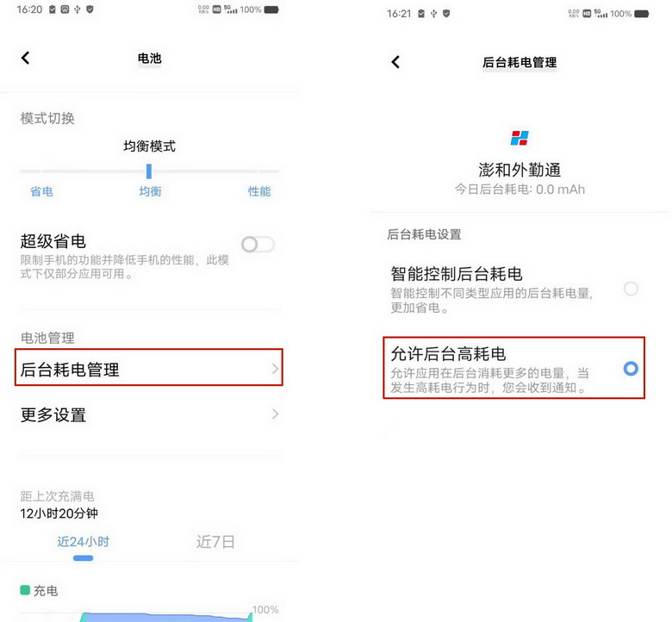The height and width of the screenshot is (622, 672).
Task: Switch to the 近7日 tab
Action: click(x=215, y=542)
